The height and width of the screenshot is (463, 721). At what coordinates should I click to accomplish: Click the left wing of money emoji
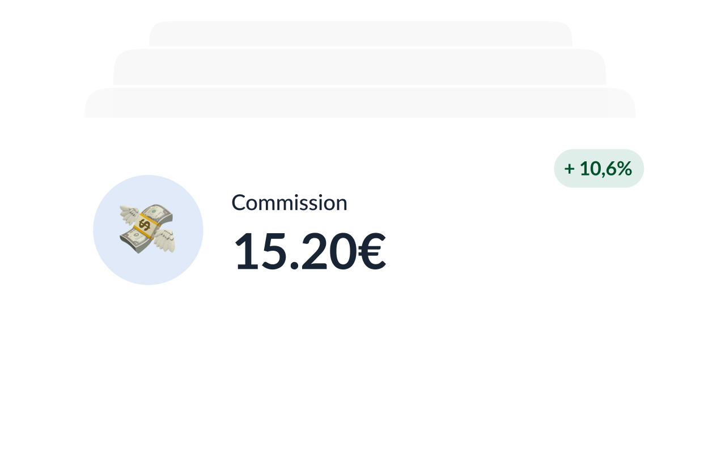(129, 216)
